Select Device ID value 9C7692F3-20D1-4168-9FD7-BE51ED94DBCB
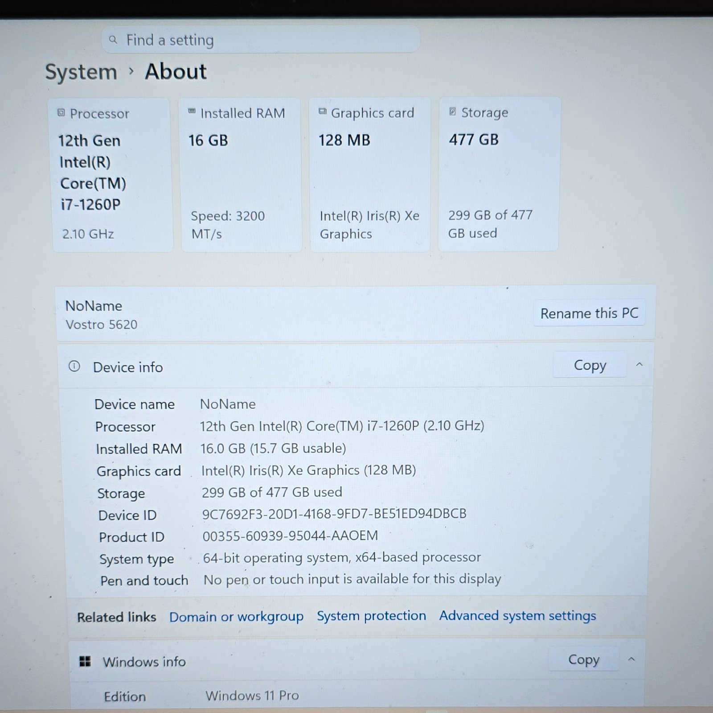This screenshot has width=713, height=713. click(334, 514)
